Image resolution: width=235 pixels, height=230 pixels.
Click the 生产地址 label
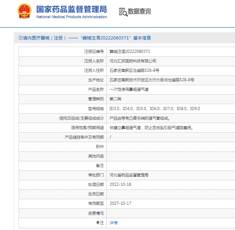click(x=96, y=80)
